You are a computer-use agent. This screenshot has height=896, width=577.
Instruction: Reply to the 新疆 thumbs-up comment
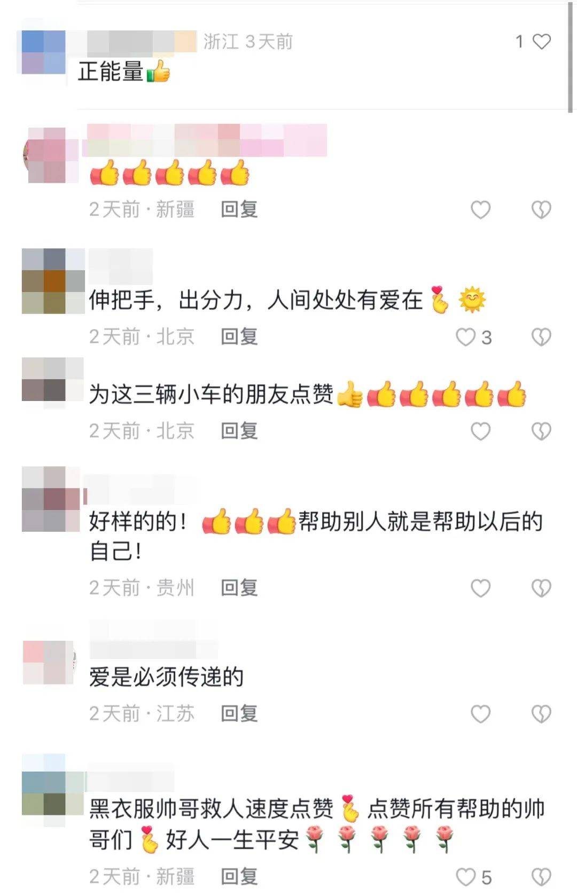point(239,209)
